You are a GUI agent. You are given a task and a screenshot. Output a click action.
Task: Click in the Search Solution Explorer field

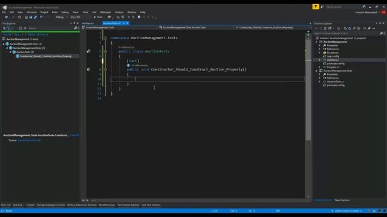tap(346, 33)
